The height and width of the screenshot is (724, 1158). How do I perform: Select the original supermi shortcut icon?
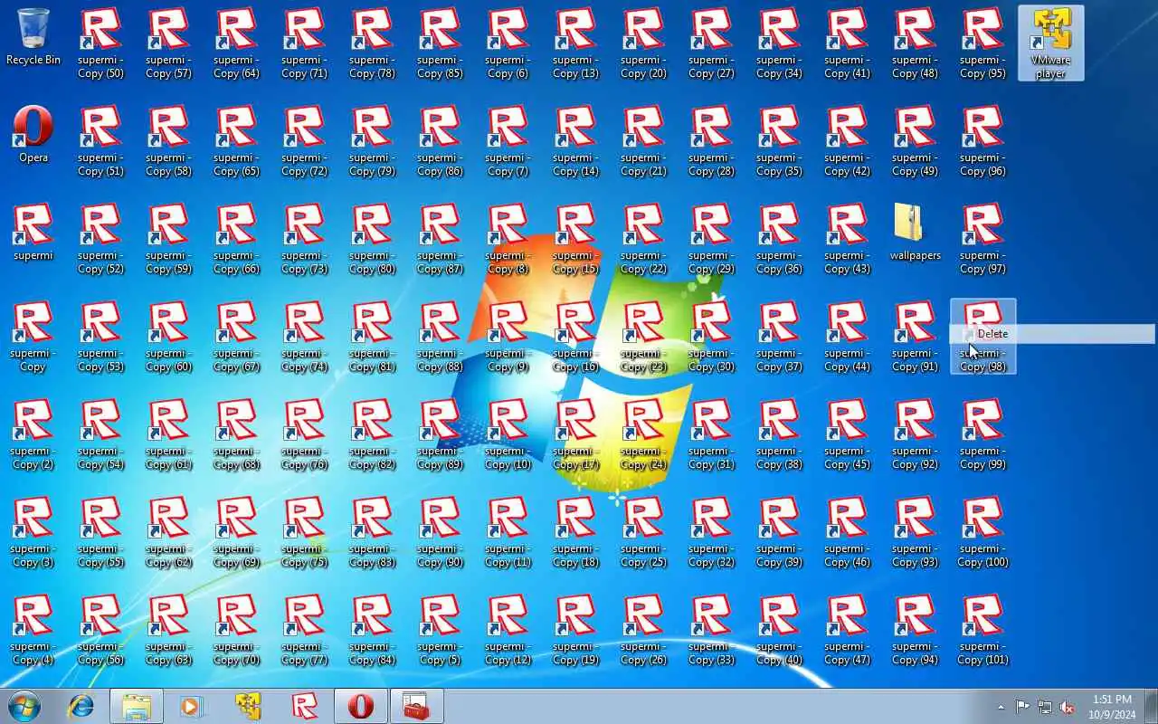[x=33, y=232]
